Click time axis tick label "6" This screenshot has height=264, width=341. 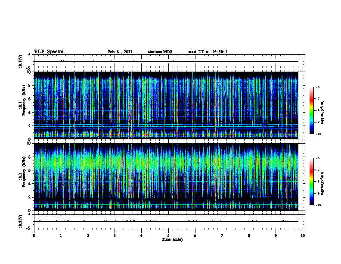tap(195, 236)
